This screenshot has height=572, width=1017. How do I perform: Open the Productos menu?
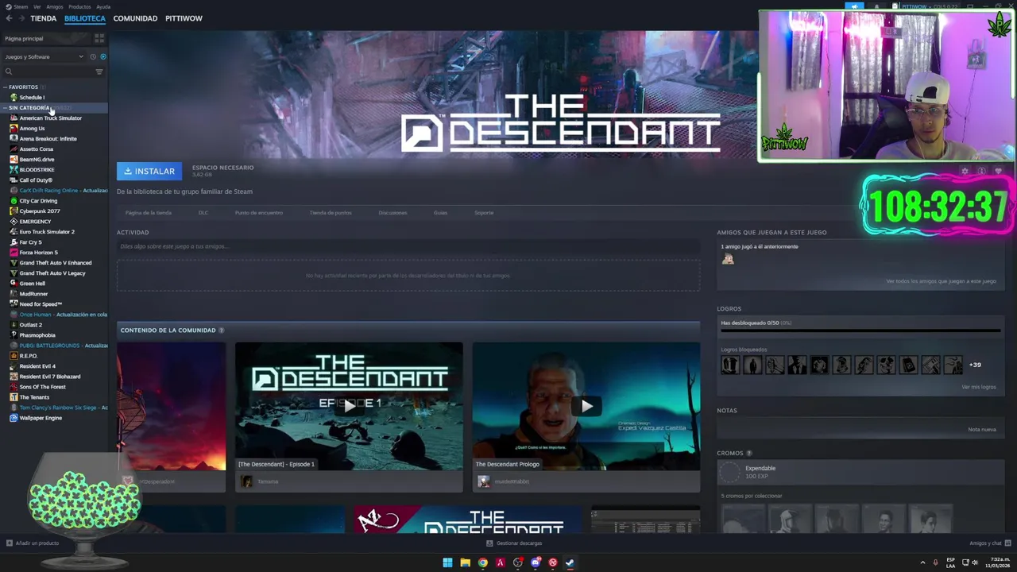point(79,6)
